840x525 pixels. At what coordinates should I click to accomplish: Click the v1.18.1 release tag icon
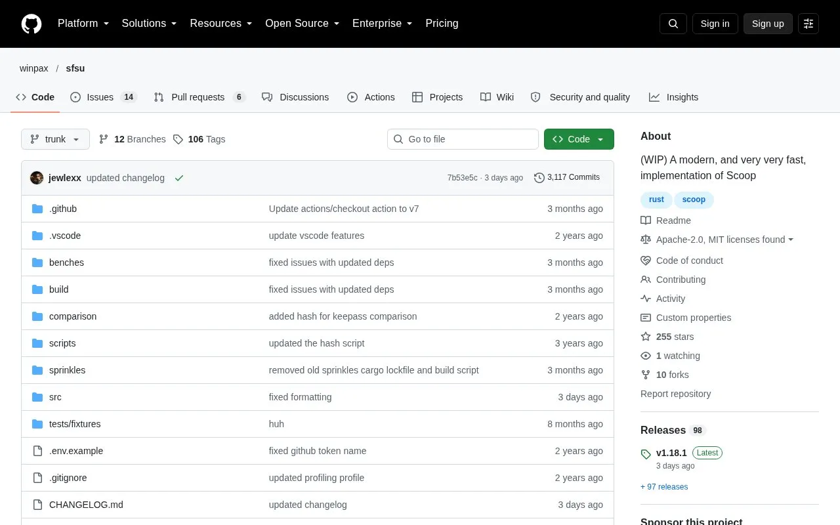point(646,453)
